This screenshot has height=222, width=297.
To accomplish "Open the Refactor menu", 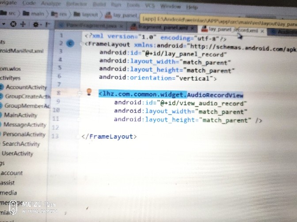I will point(77,4).
